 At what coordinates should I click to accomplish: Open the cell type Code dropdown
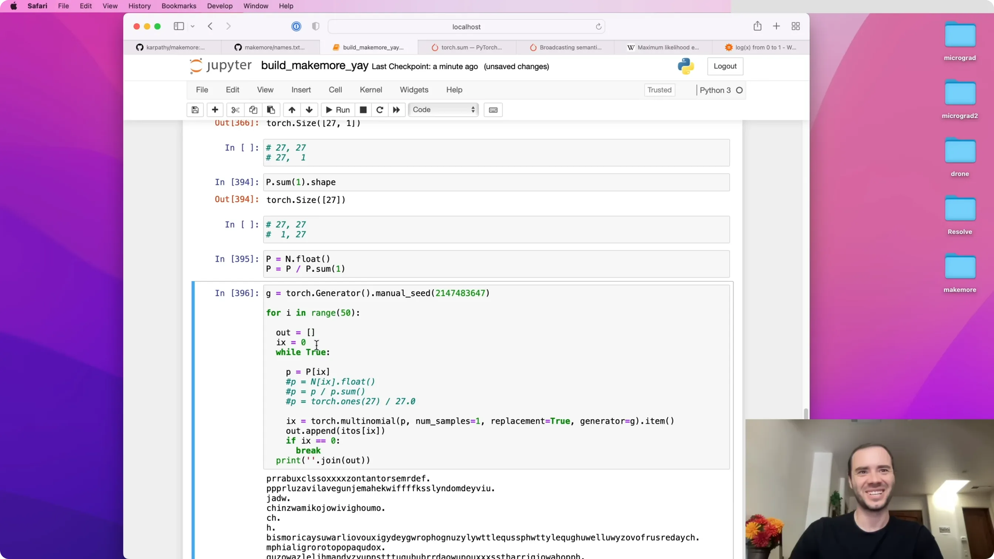click(443, 109)
